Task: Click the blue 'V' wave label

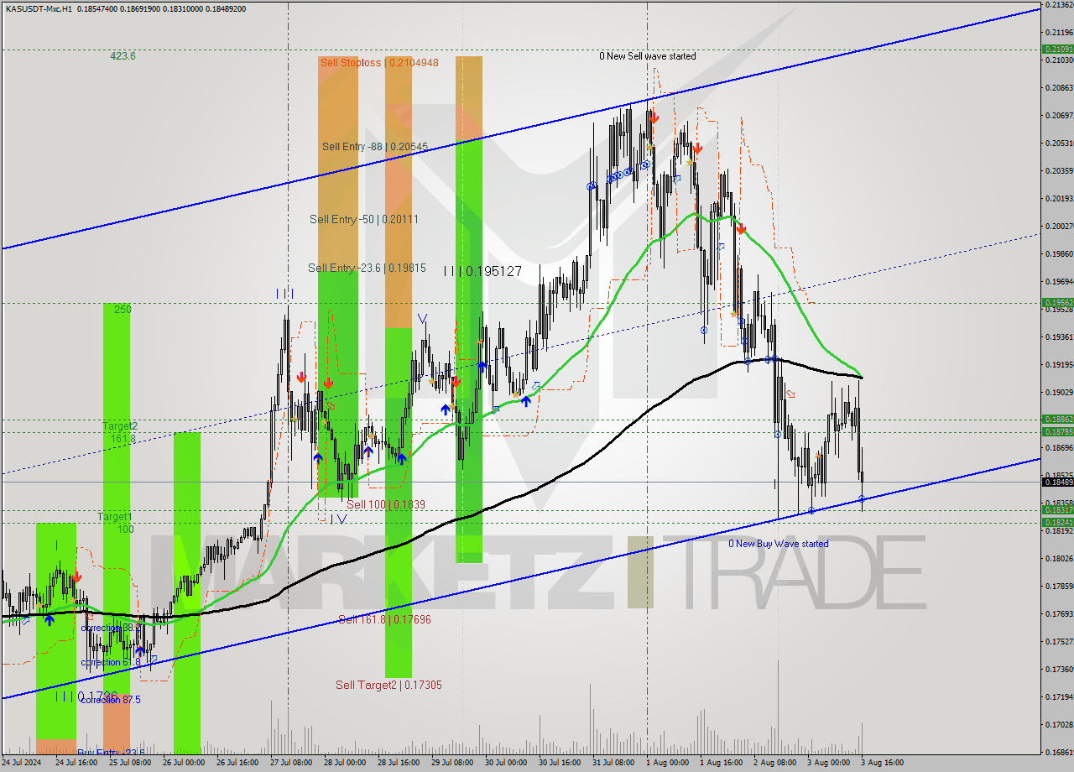Action: click(x=423, y=319)
